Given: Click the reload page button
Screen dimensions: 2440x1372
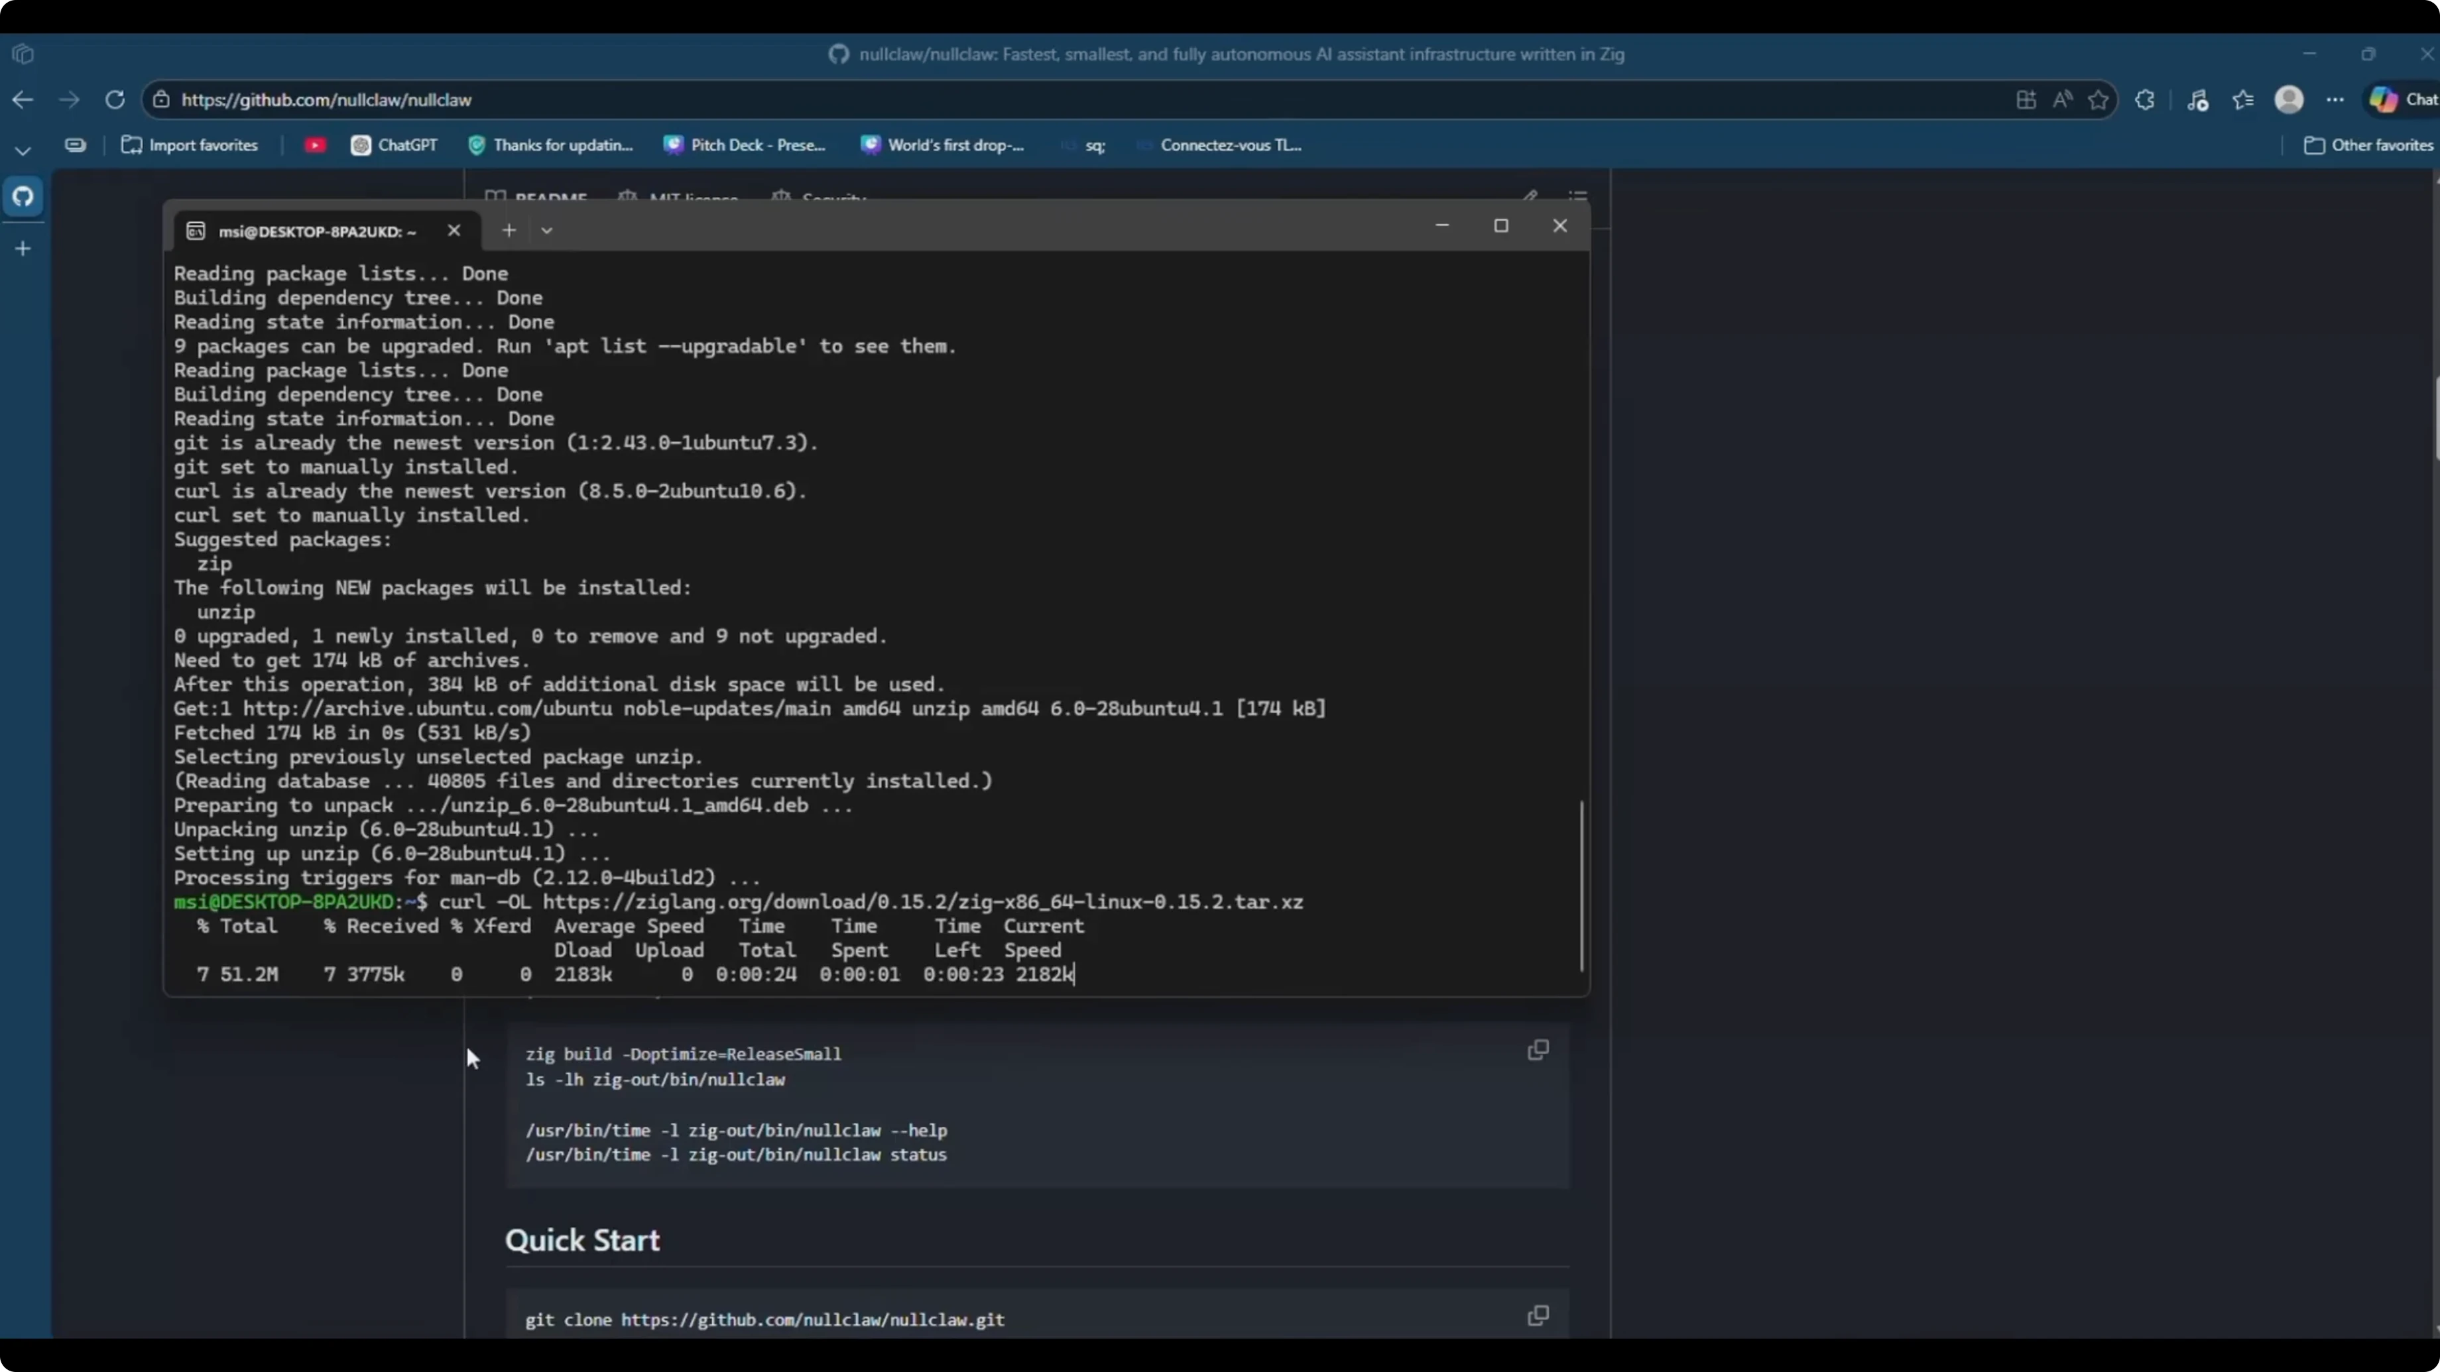Looking at the screenshot, I should (x=115, y=99).
